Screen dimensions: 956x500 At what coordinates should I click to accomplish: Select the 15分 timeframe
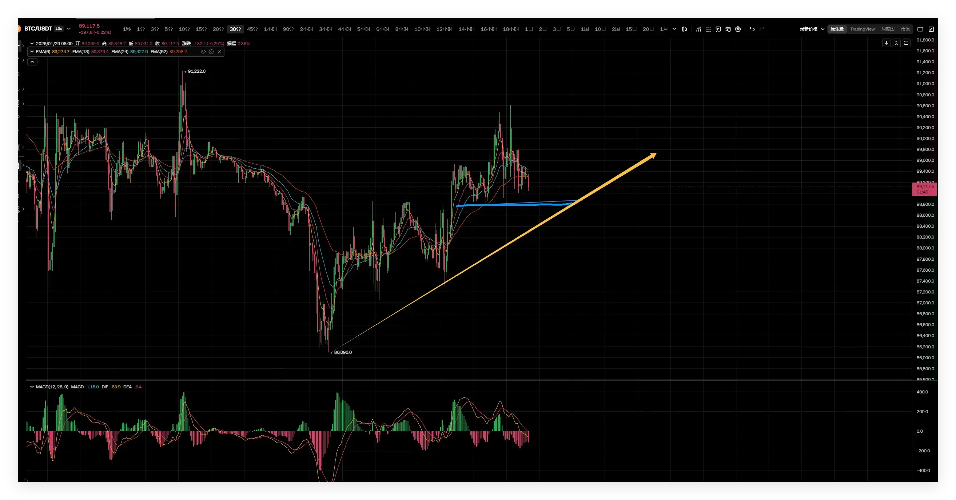(x=201, y=29)
